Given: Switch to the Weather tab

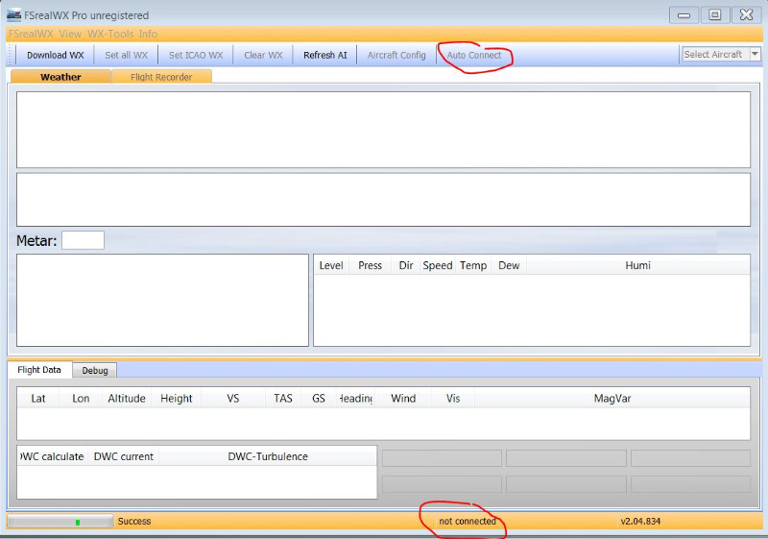Looking at the screenshot, I should (60, 77).
